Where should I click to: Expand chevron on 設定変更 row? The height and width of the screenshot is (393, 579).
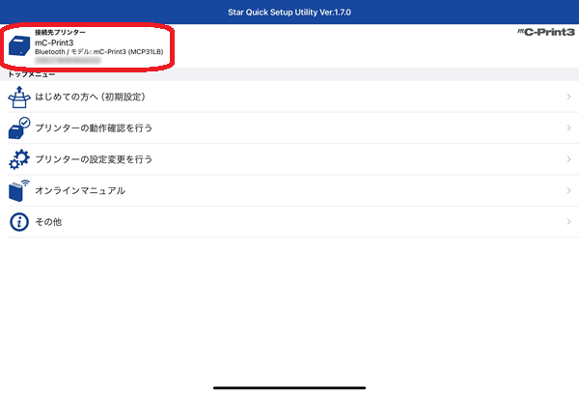point(568,159)
